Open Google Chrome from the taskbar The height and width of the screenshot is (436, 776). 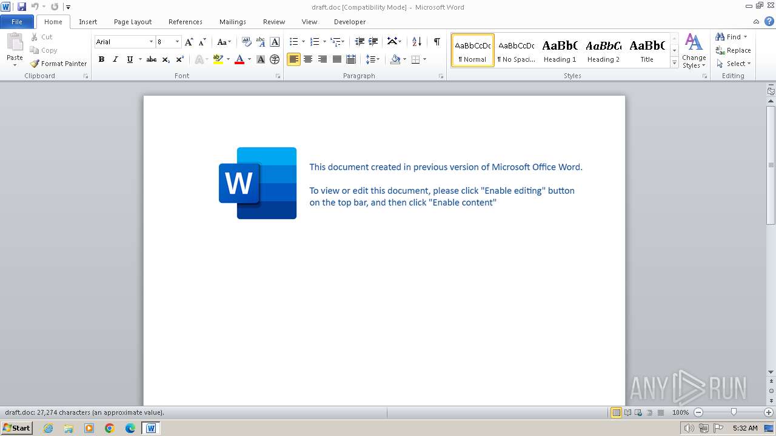click(110, 428)
